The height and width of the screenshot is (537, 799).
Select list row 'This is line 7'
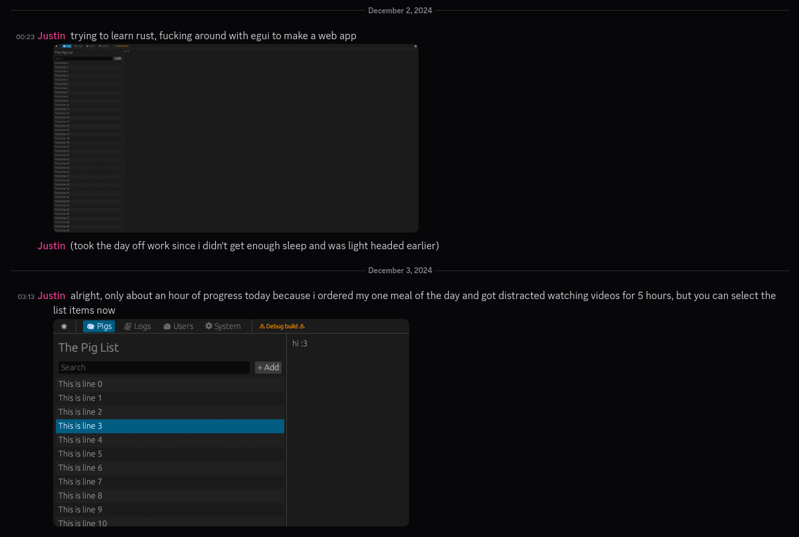(x=170, y=482)
